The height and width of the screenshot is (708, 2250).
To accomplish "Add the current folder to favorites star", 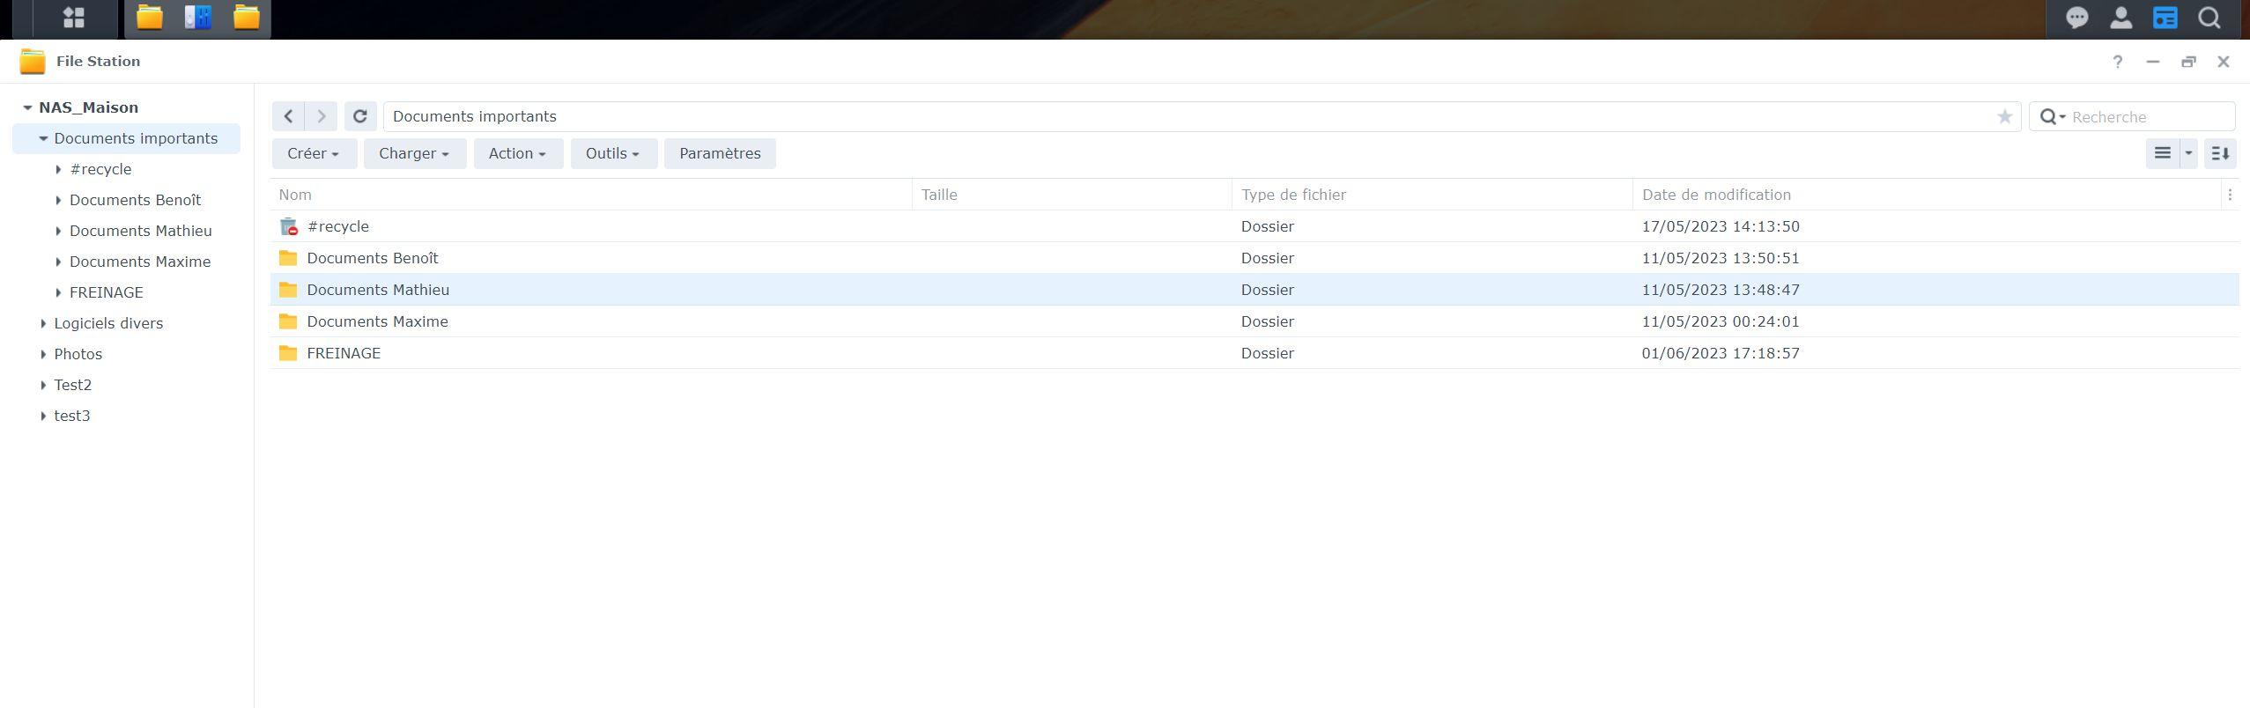I will (x=2005, y=116).
